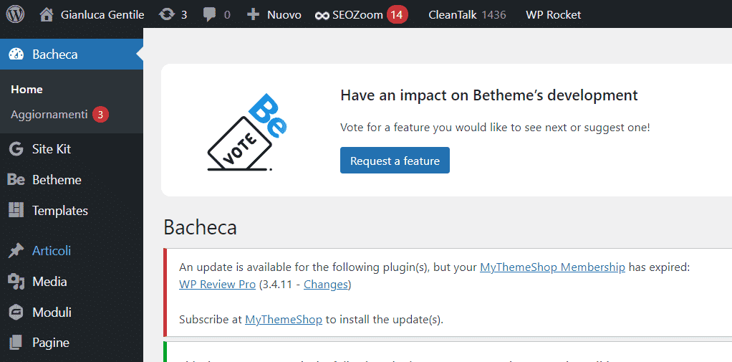
Task: Click the home icon beside Gianluca Gentile
Action: click(47, 15)
